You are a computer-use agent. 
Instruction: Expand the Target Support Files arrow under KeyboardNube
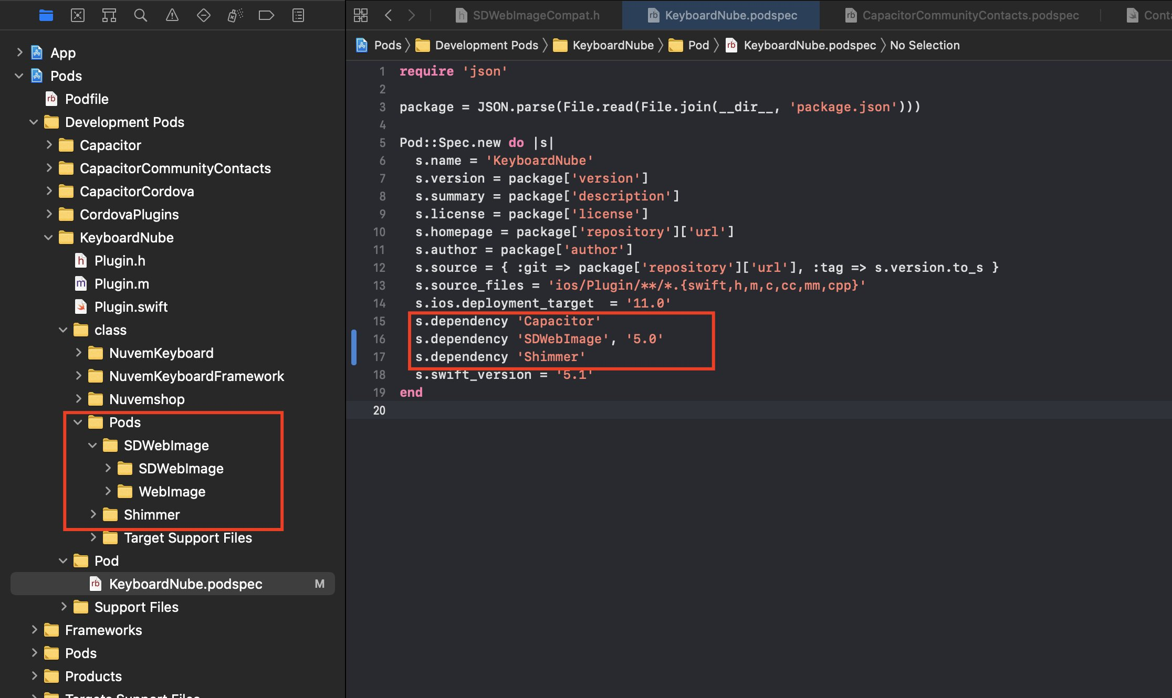tap(93, 537)
